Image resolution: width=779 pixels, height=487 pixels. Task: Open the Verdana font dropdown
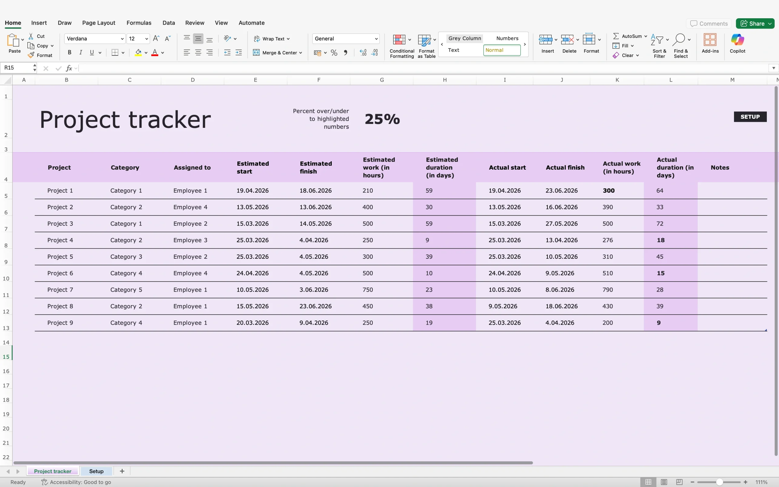tap(122, 39)
